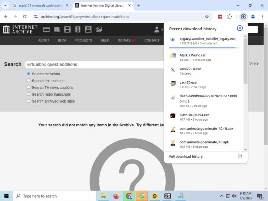Open com.animate.goanimate_1.0.apk entry
Image resolution: width=268 pixels, height=201 pixels.
click(204, 144)
